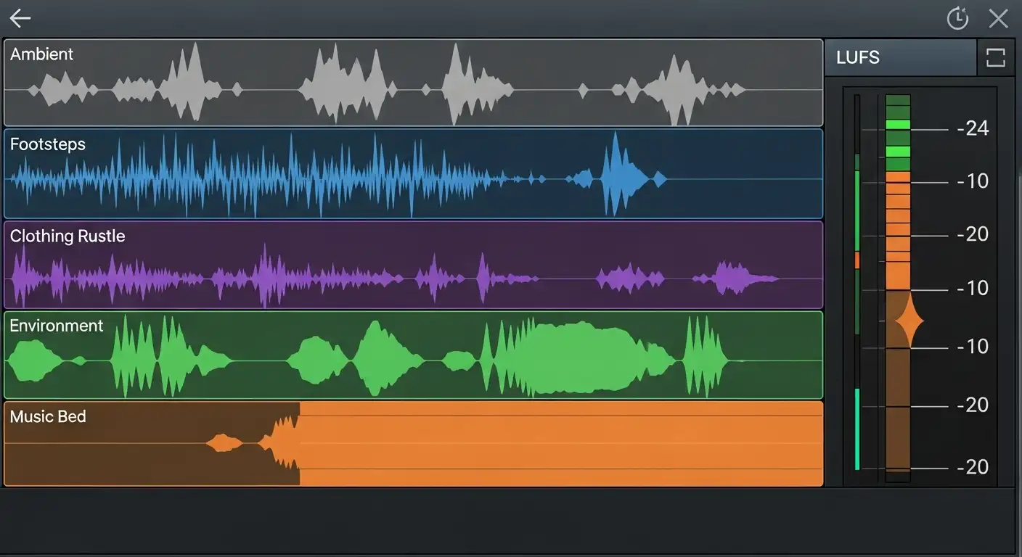Click the -24 marking on the meter scale
This screenshot has height=557, width=1022.
point(973,128)
